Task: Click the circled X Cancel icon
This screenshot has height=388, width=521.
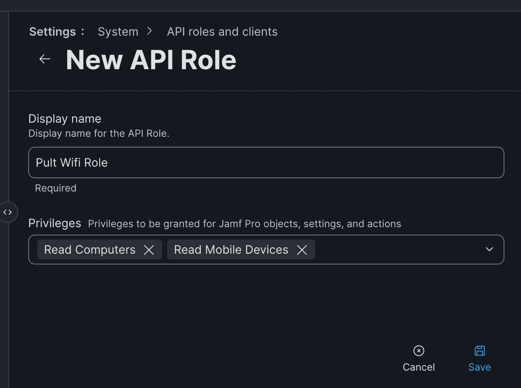Action: tap(419, 350)
